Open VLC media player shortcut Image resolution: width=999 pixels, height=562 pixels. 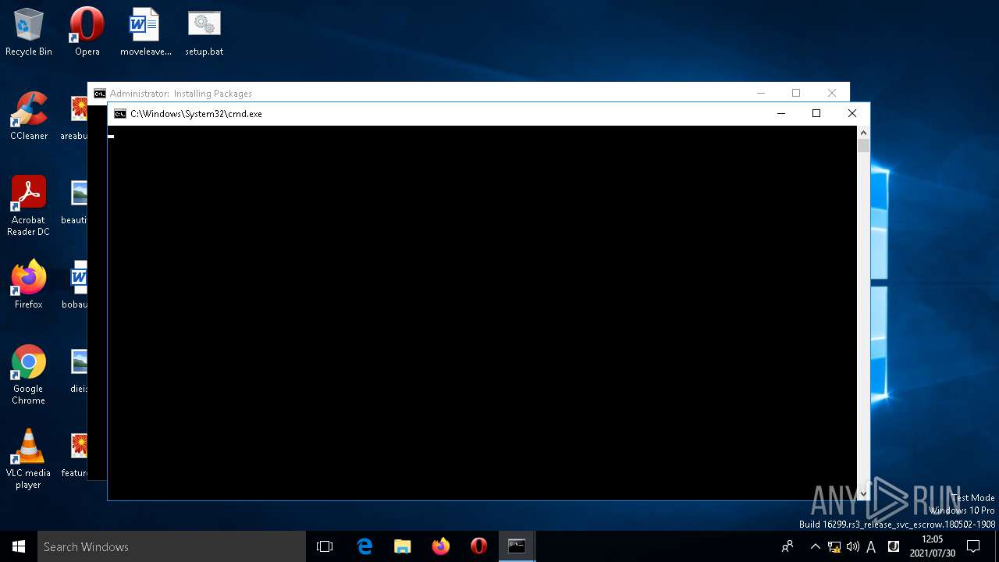pos(29,459)
